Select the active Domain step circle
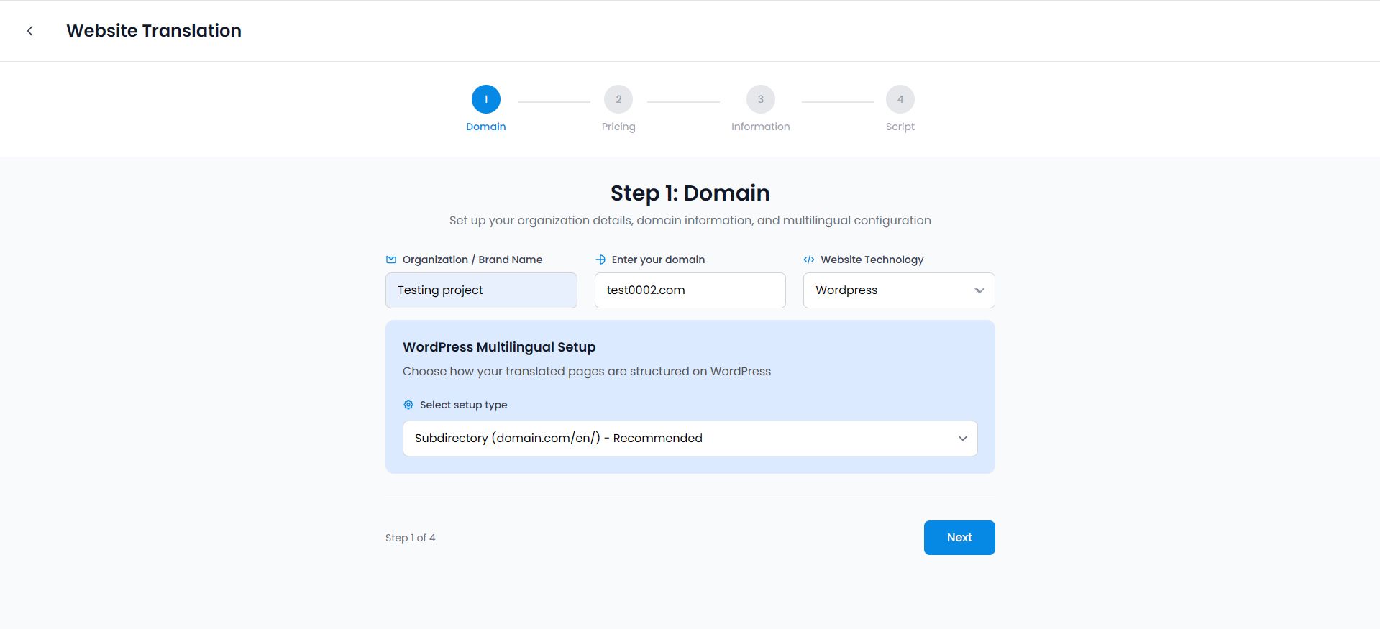The width and height of the screenshot is (1380, 629). 485,99
